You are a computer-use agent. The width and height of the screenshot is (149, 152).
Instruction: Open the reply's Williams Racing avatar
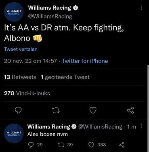pos(14,133)
